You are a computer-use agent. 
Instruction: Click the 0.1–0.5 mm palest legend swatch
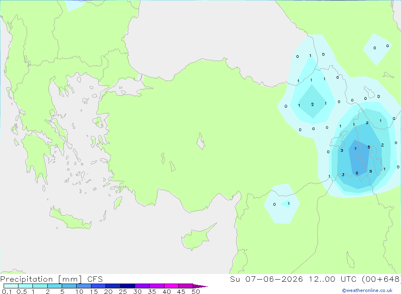[x=11, y=286]
